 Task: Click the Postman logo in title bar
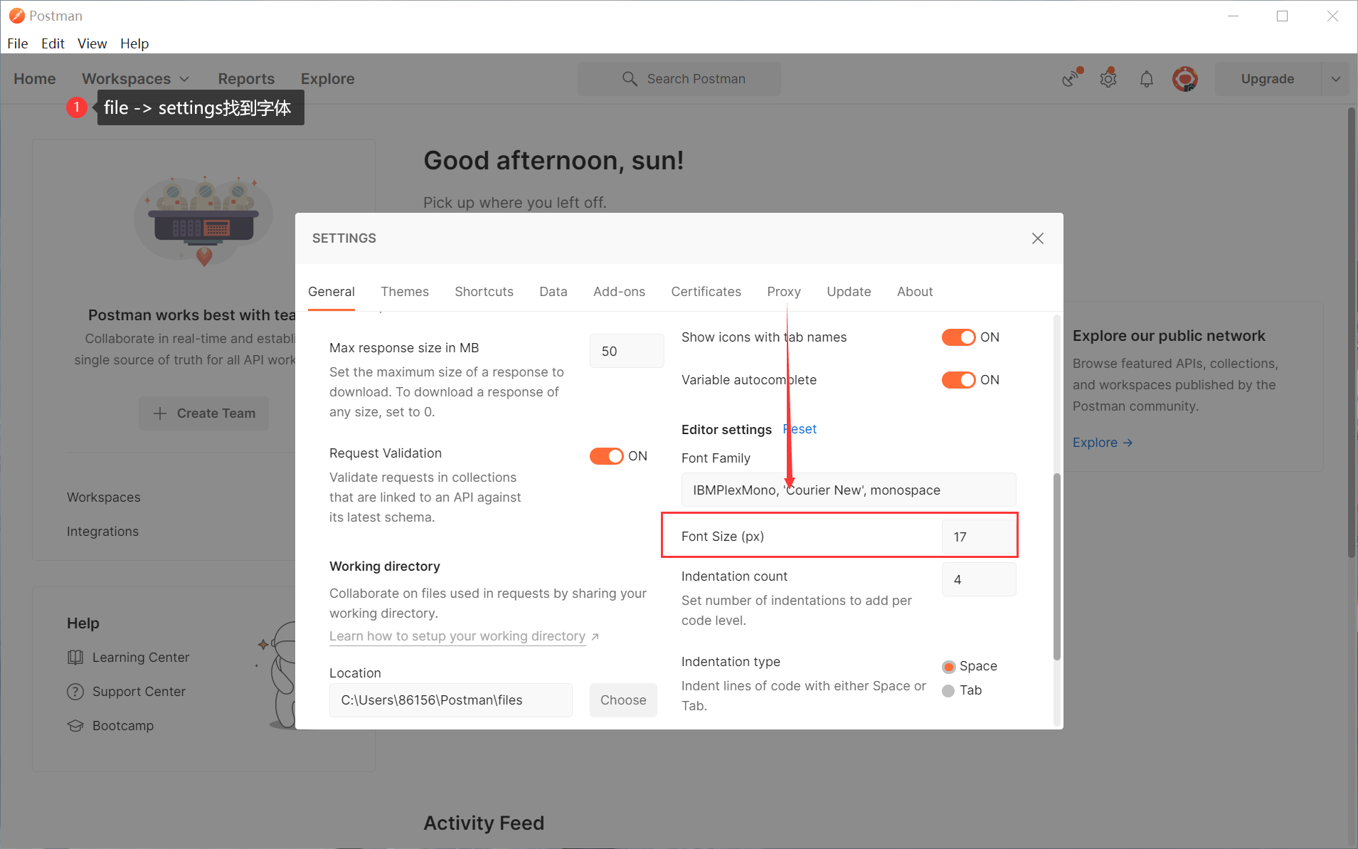pos(16,16)
